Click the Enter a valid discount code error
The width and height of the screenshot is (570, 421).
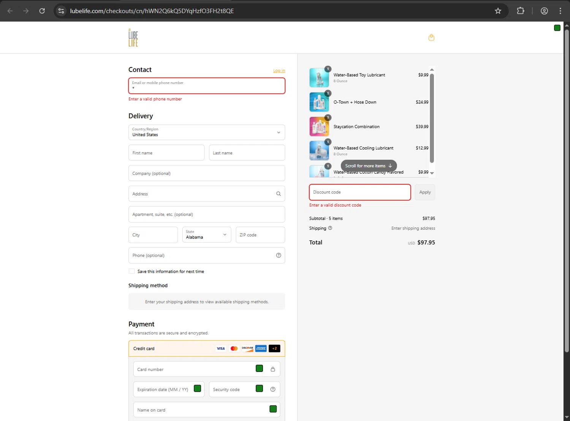(335, 205)
